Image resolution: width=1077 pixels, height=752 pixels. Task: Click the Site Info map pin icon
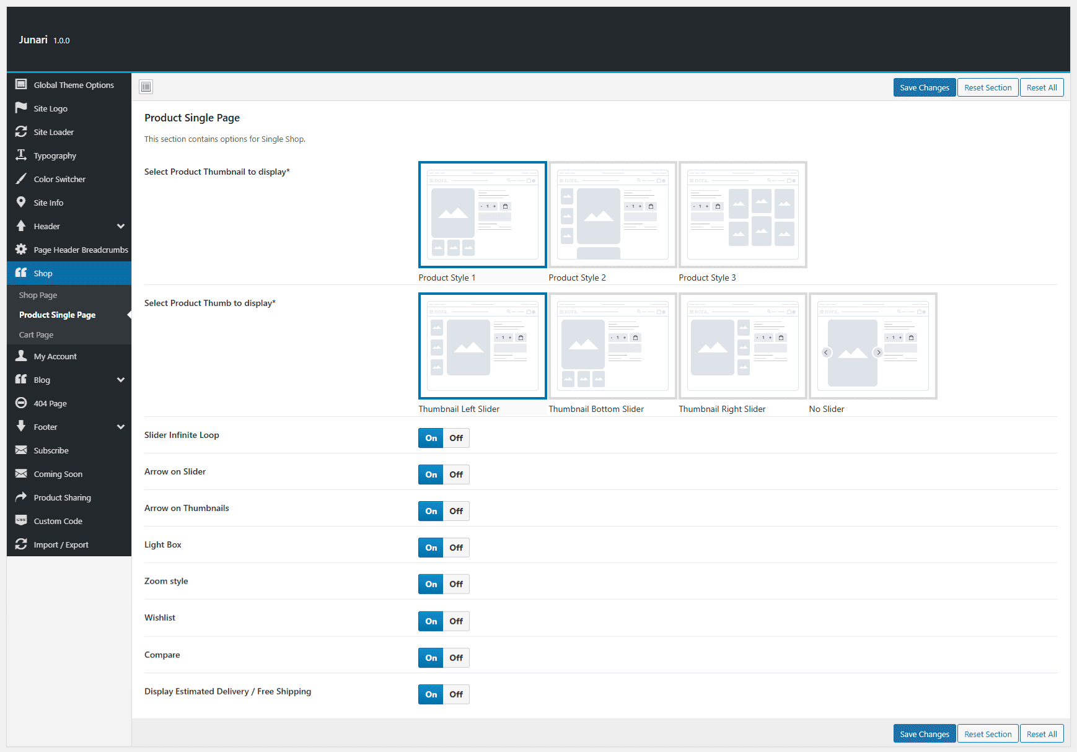click(x=21, y=202)
